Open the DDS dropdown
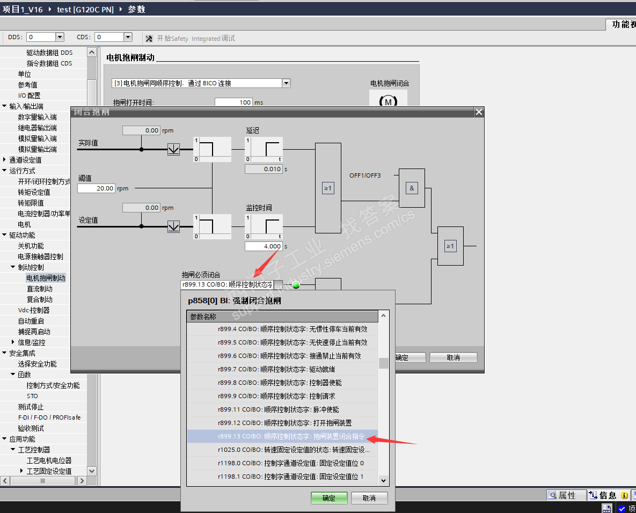 tap(60, 37)
